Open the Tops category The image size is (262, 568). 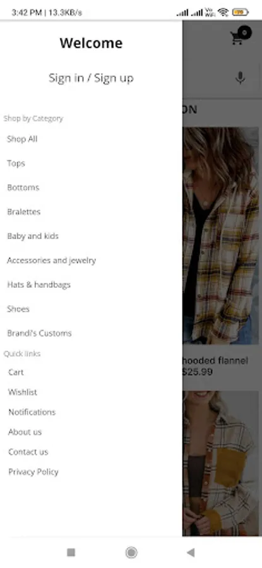[16, 163]
